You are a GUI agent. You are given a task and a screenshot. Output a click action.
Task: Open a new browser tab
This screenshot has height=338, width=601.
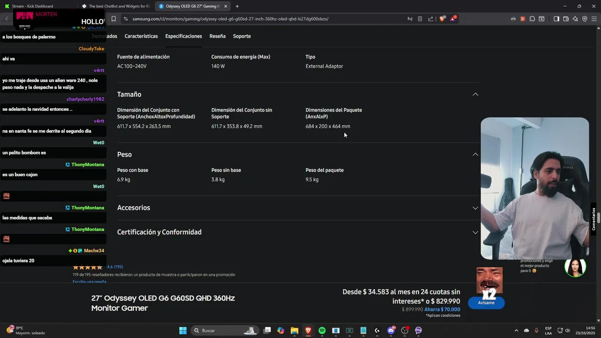pyautogui.click(x=237, y=6)
